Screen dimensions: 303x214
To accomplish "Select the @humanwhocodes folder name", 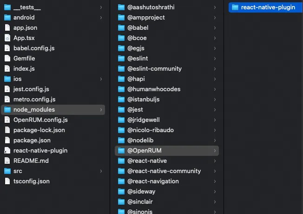I will (x=154, y=89).
